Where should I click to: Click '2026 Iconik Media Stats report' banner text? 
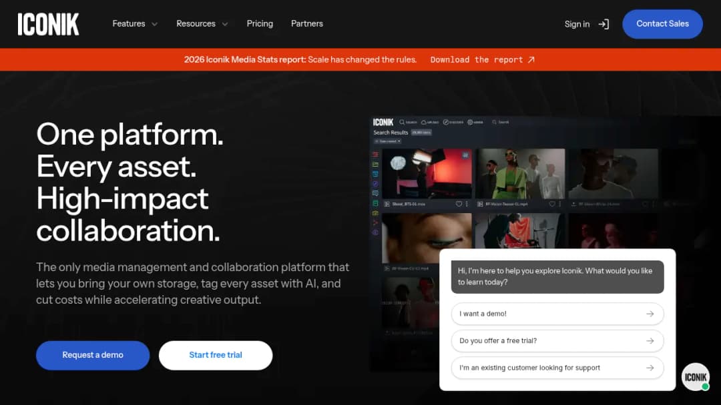click(x=244, y=60)
